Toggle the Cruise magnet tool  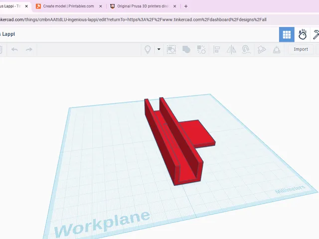246,49
